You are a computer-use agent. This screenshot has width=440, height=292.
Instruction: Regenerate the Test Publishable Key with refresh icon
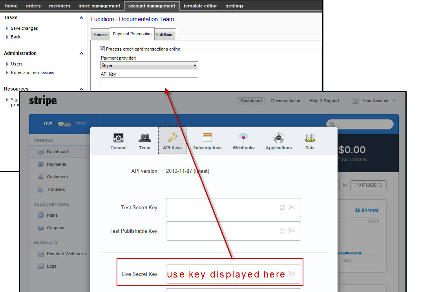[x=282, y=231]
